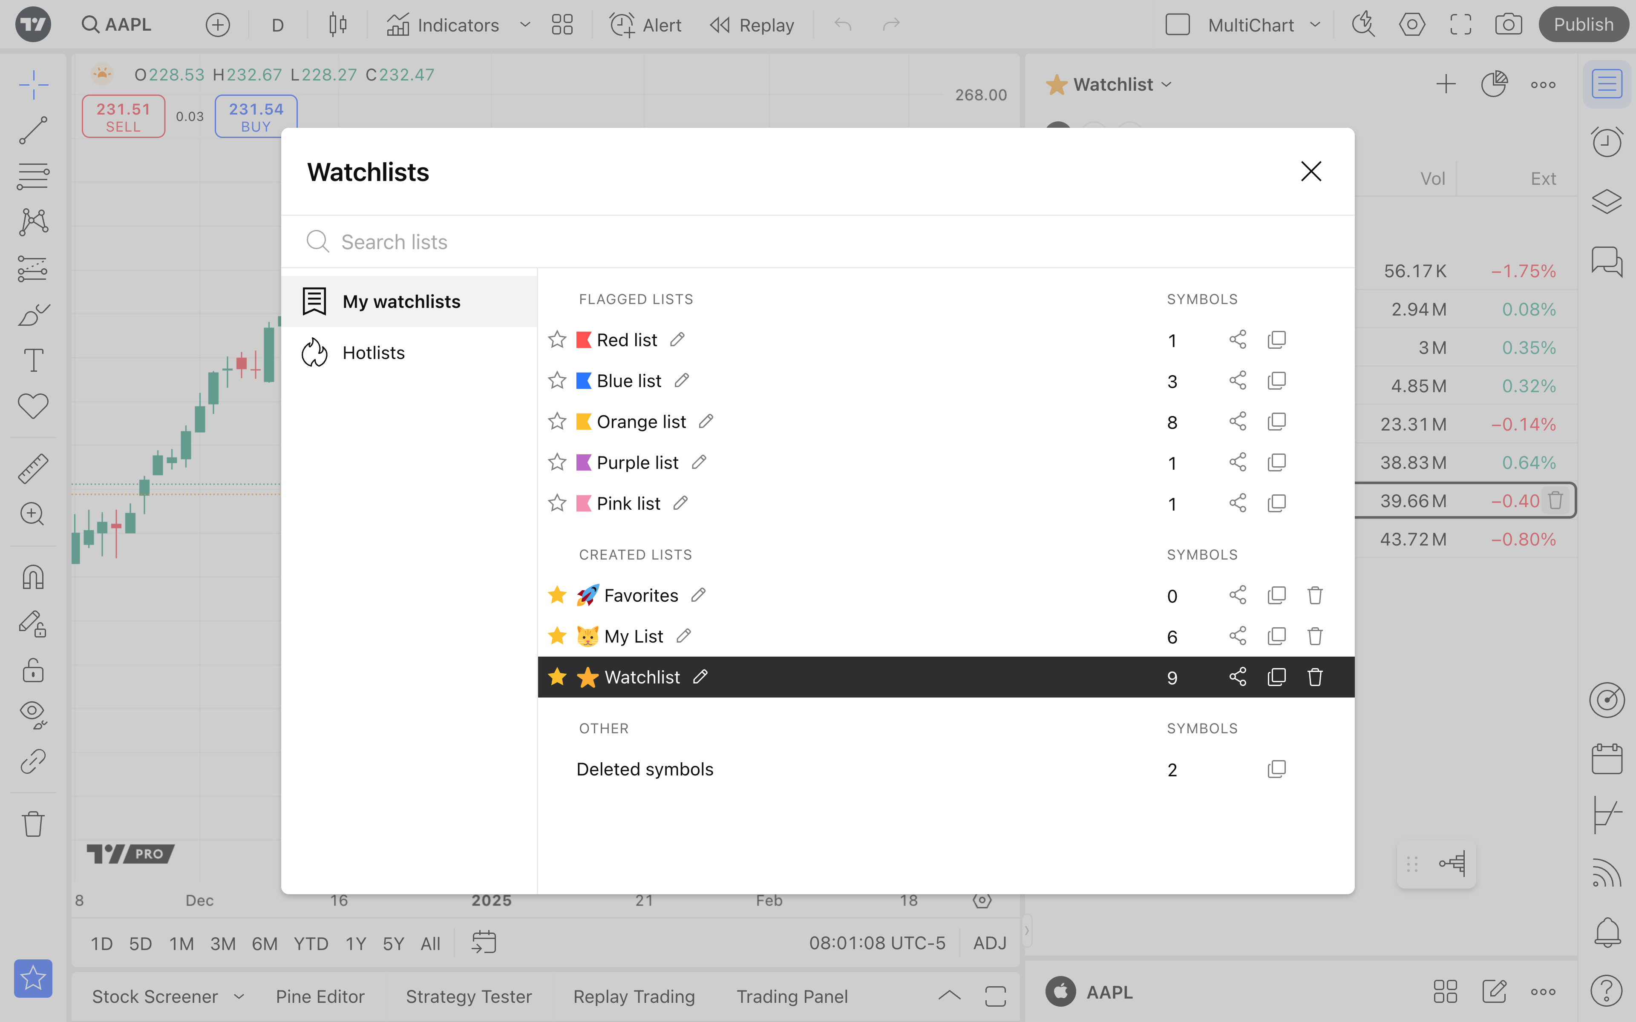The height and width of the screenshot is (1022, 1636).
Task: Open the MultiChart layout dropdown
Action: click(1314, 25)
